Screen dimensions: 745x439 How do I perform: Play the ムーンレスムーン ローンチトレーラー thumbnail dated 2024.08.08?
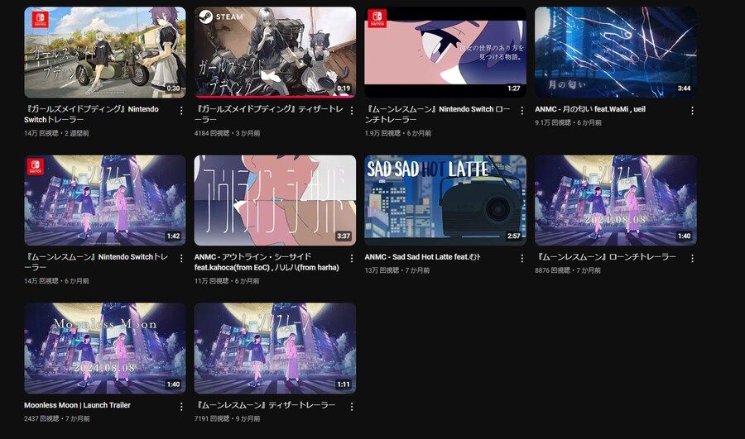click(x=616, y=200)
